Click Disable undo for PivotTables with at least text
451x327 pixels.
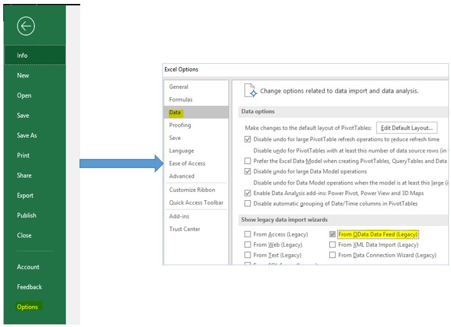coord(350,150)
